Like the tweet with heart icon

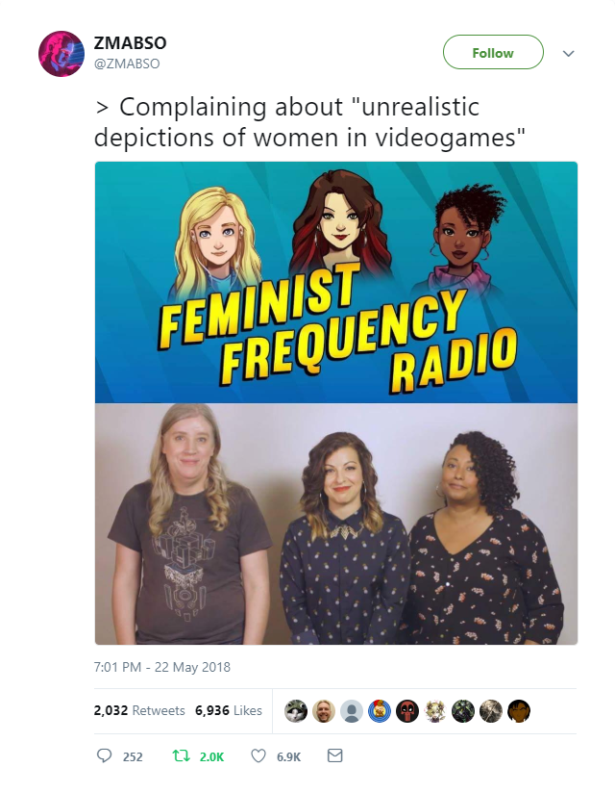[x=258, y=756]
